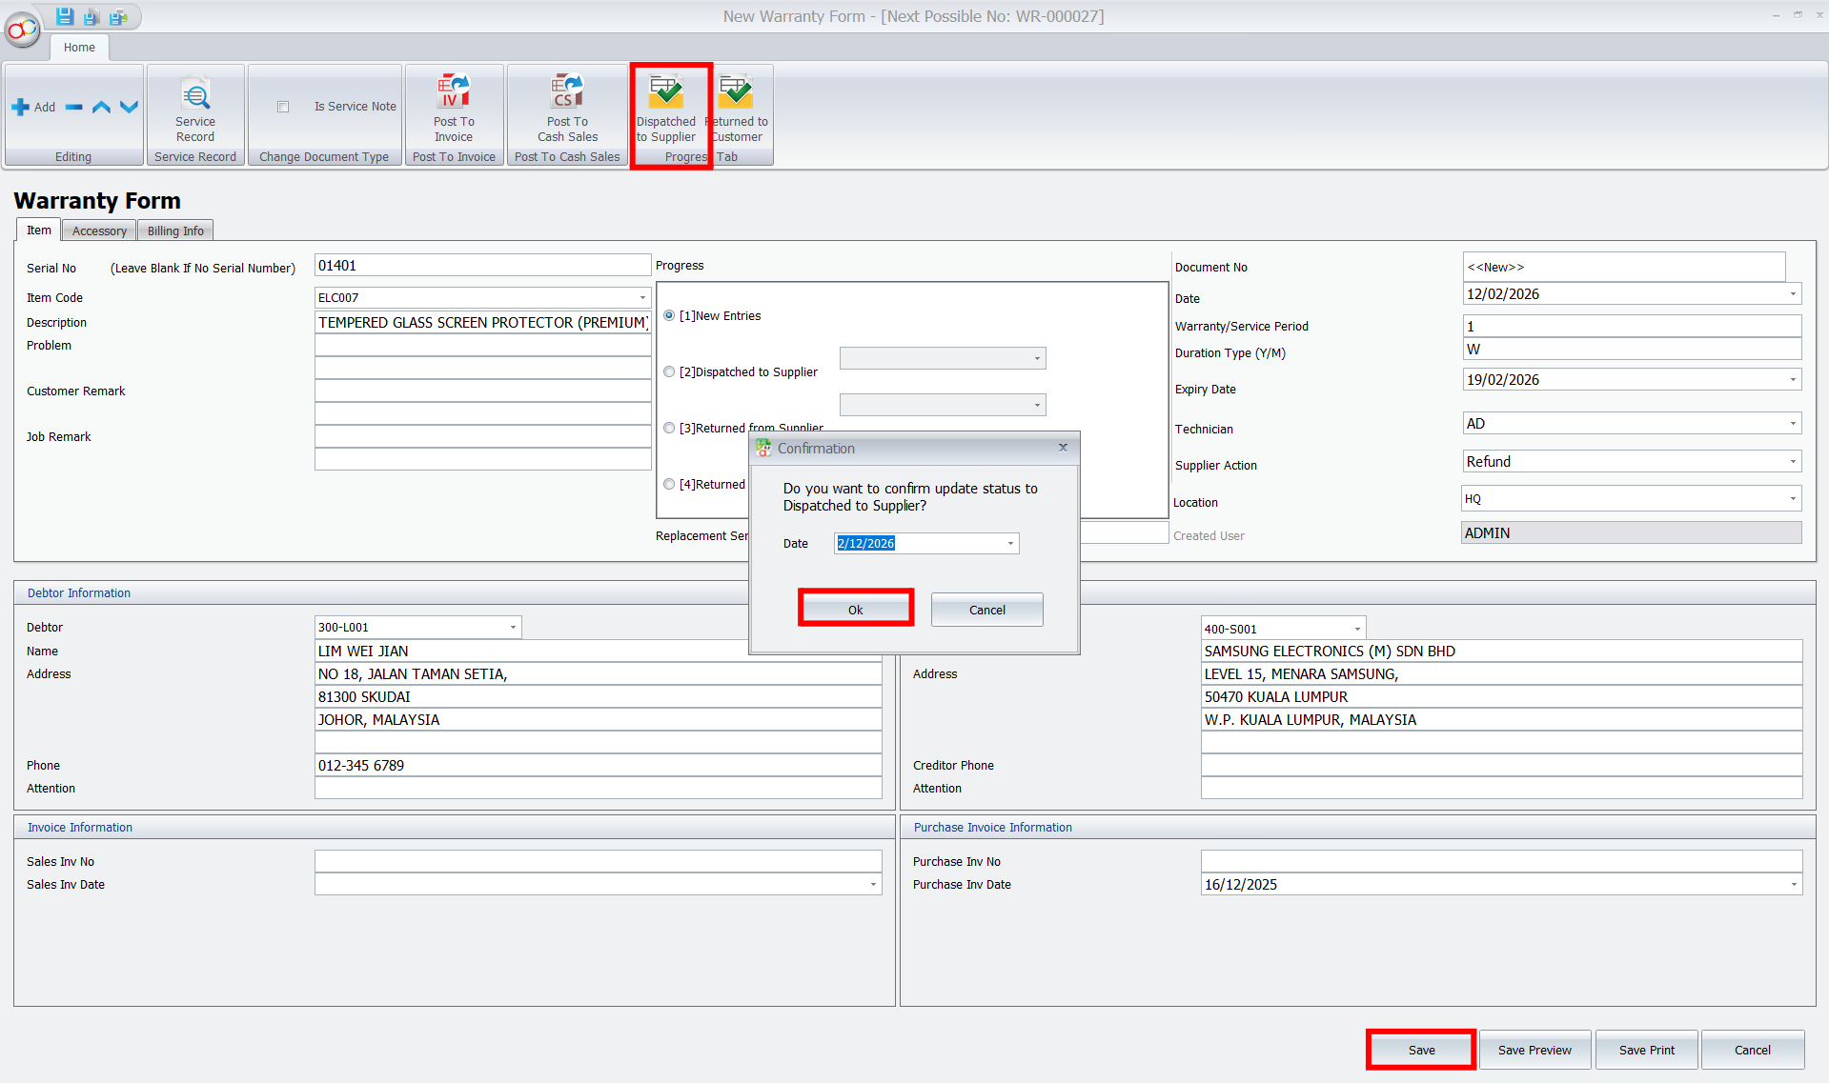Switch to the Billing Info tab

tap(175, 231)
